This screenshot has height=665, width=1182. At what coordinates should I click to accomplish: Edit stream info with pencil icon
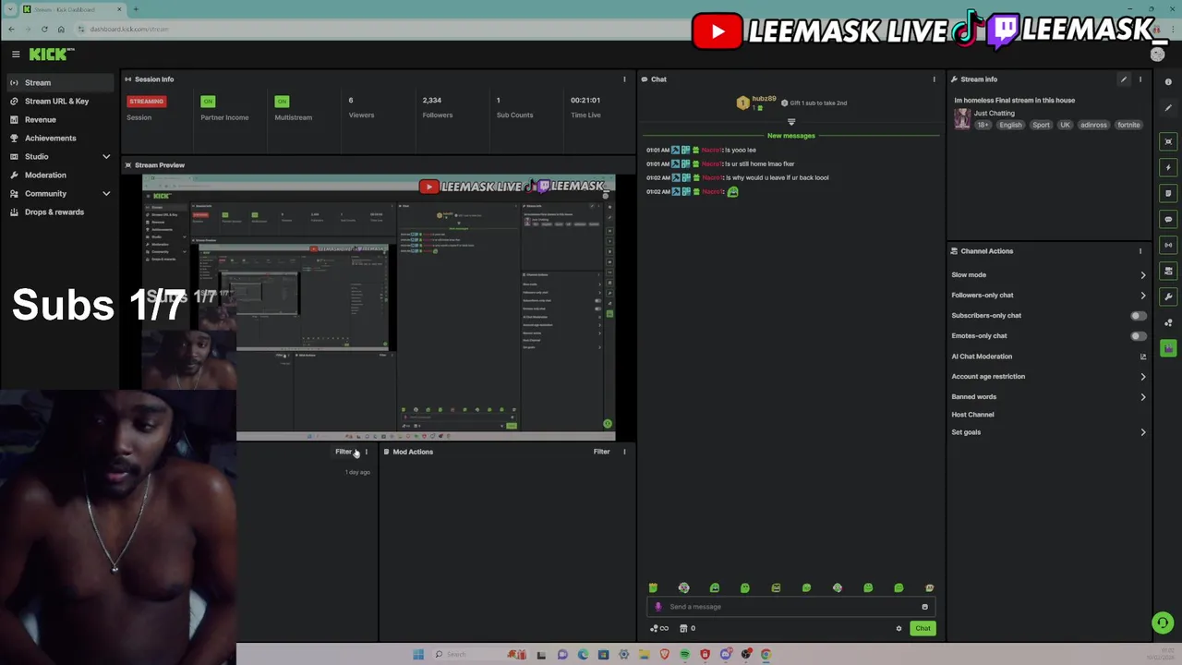pyautogui.click(x=1124, y=79)
